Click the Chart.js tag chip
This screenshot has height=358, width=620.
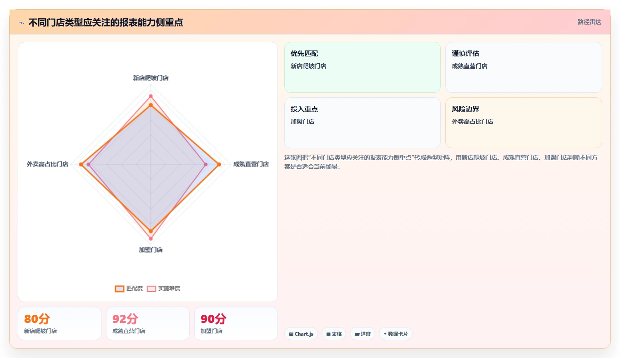pos(301,334)
